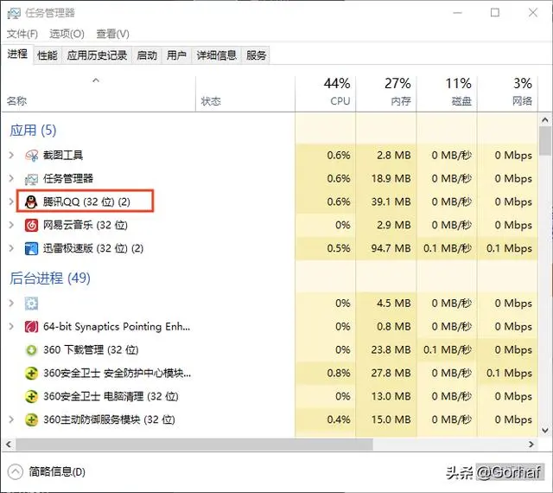
Task: Select the 网易云音乐 (32 位) row text
Action: 86,226
